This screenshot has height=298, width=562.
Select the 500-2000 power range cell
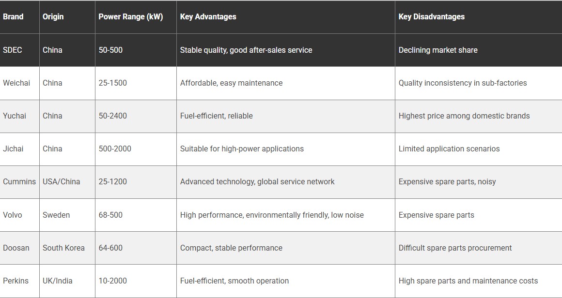click(115, 149)
